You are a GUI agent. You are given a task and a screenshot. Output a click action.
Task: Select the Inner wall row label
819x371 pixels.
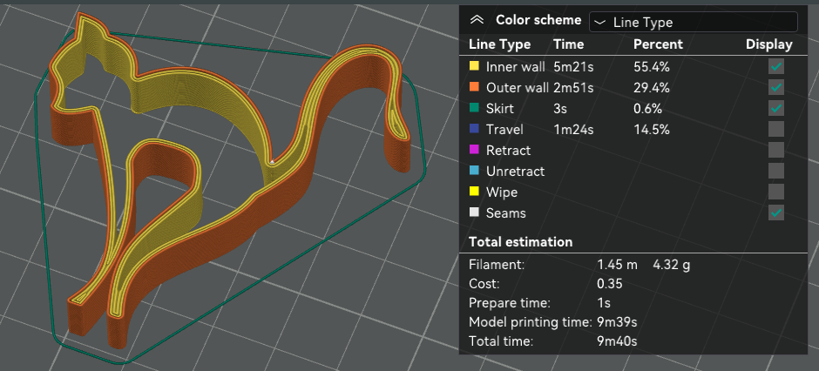516,67
